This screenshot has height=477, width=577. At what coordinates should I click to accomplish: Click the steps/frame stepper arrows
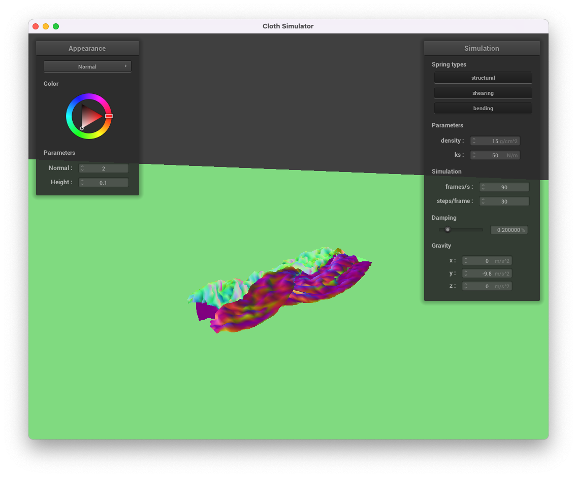coord(483,201)
